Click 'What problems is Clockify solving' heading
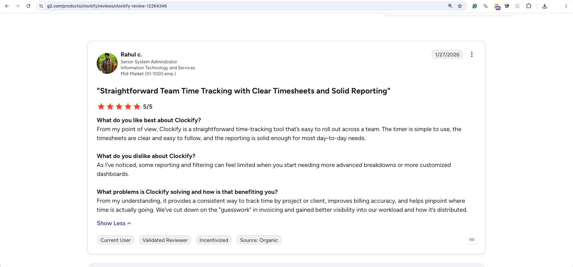This screenshot has height=267, width=573. (x=187, y=192)
